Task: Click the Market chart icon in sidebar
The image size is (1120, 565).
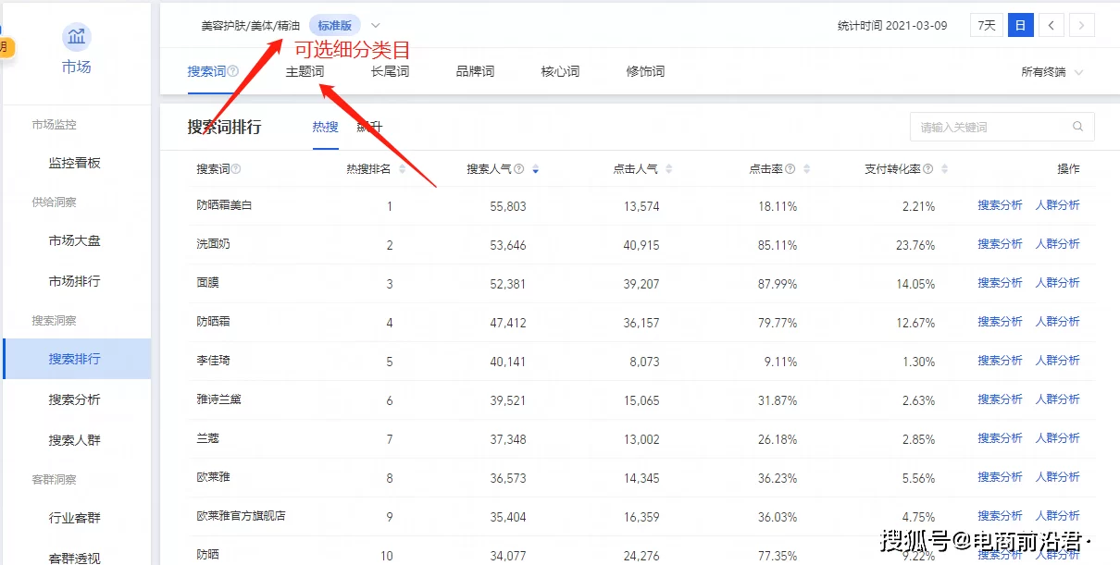Action: pyautogui.click(x=76, y=37)
